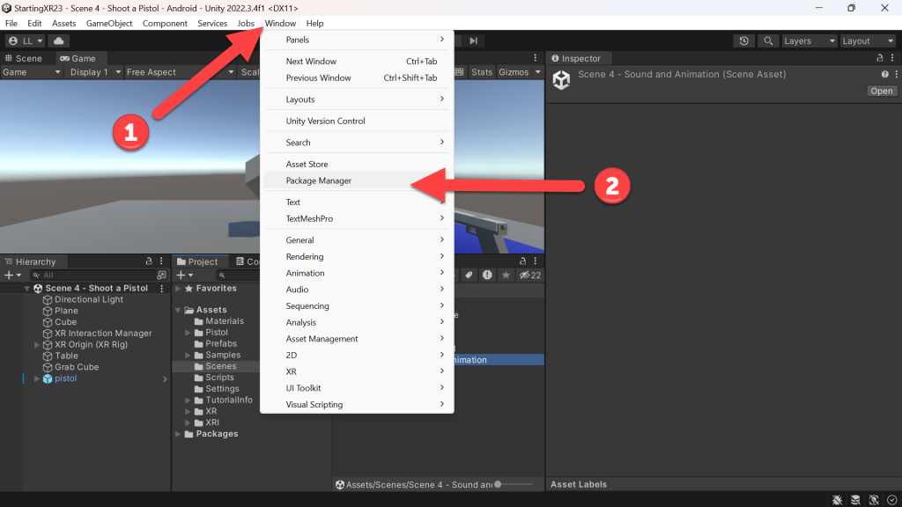Toggle Gizmos in the Game view

click(514, 72)
